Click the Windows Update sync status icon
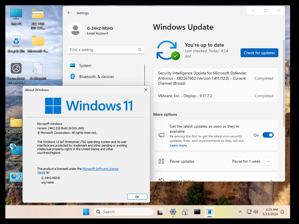 (168, 50)
